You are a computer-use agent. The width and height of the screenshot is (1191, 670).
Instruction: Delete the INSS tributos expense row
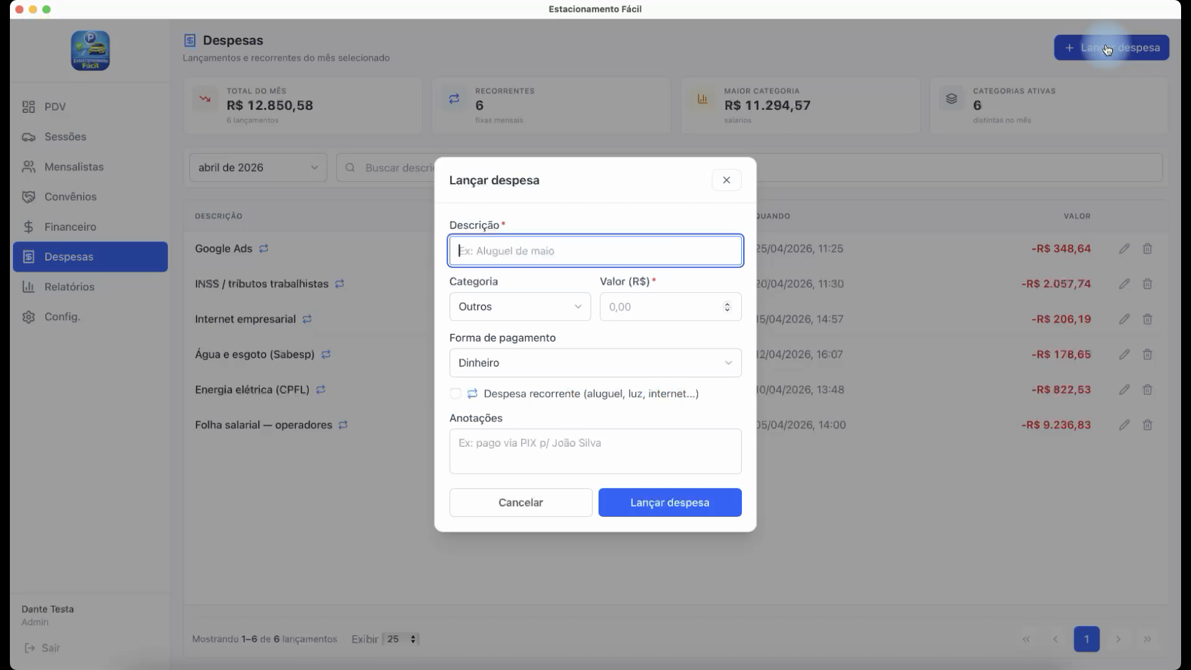point(1148,284)
